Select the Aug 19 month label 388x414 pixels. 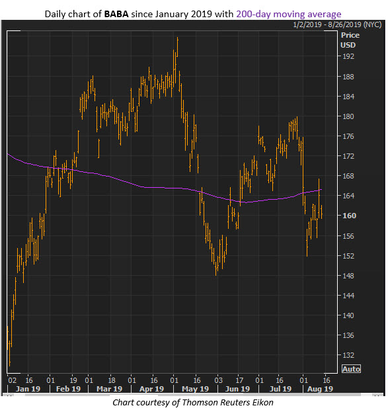[x=320, y=389]
